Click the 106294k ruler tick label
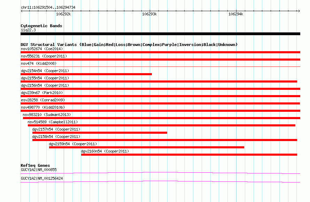 coord(236,14)
